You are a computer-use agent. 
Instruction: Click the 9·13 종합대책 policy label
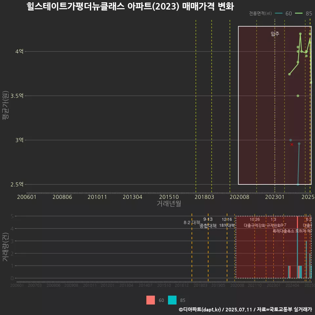(x=208, y=222)
